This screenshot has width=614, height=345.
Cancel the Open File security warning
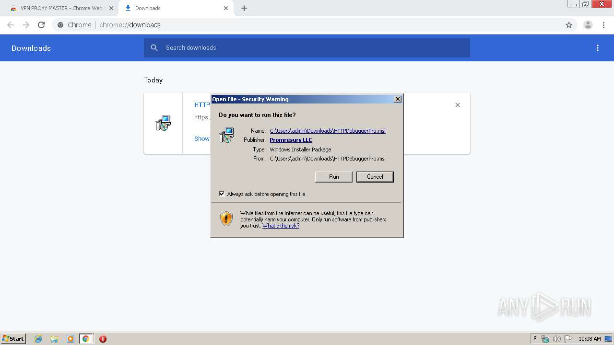pos(375,177)
